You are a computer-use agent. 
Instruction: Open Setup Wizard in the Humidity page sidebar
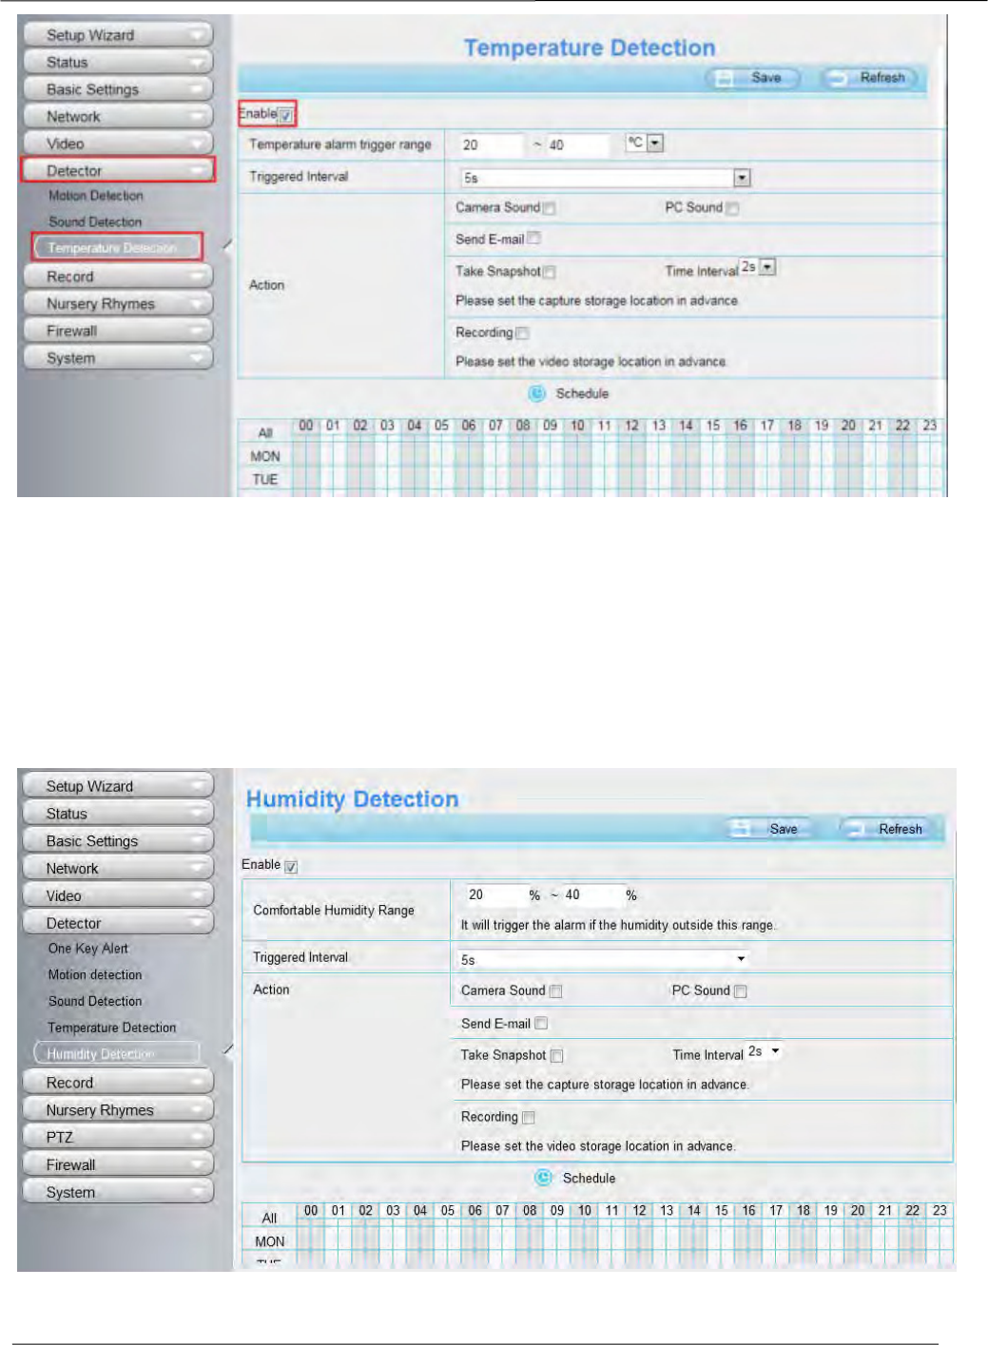pos(117,786)
